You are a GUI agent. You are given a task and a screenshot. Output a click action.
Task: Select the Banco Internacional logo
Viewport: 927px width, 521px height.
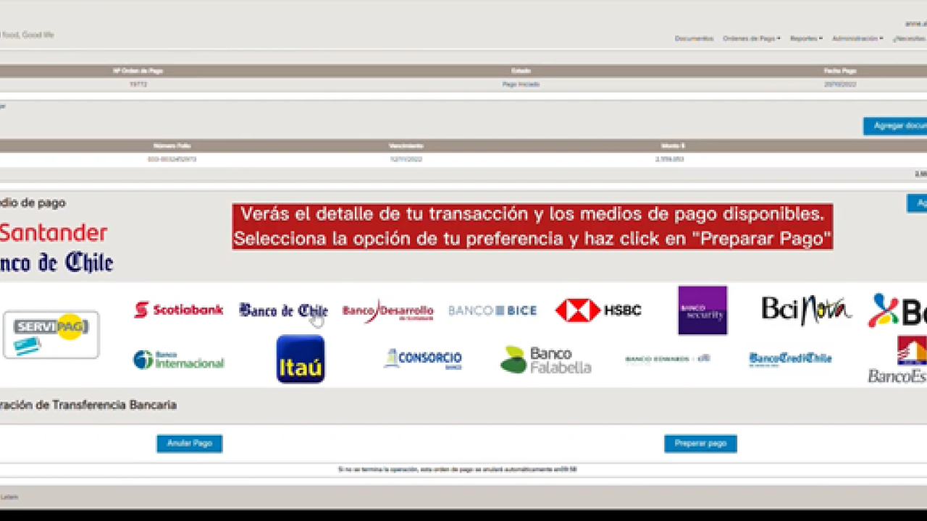(x=178, y=360)
